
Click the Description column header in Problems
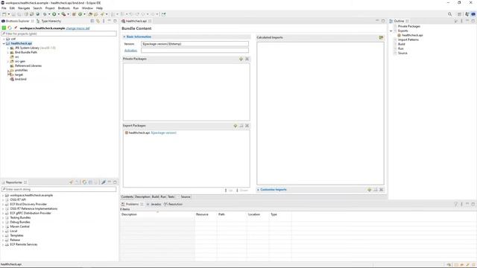point(157,214)
